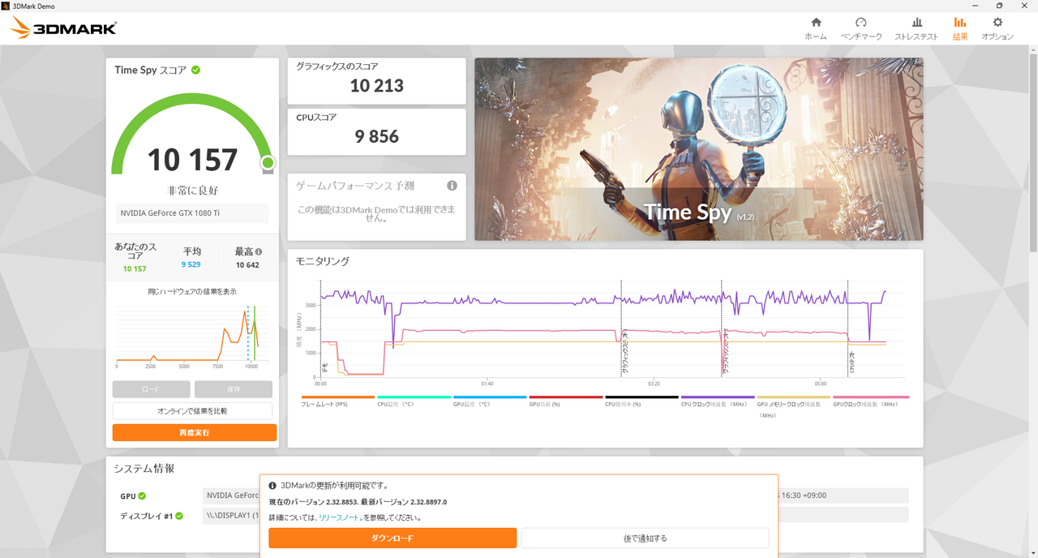The width and height of the screenshot is (1038, 558).
Task: Open the ベンチマーク benchmarks tab
Action: click(861, 28)
